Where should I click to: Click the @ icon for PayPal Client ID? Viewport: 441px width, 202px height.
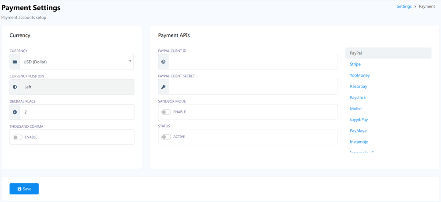[163, 62]
